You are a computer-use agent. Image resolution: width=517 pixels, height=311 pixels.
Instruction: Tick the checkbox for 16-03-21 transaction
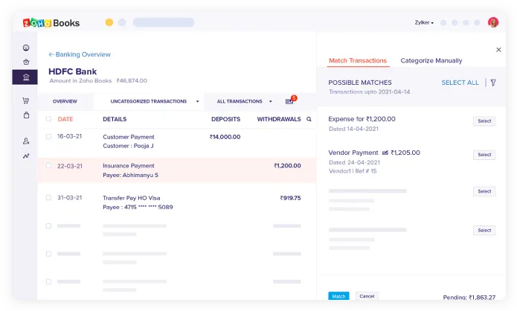point(49,137)
